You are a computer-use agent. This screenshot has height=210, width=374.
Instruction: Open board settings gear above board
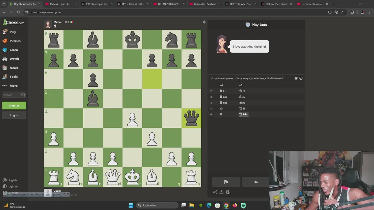[204, 22]
